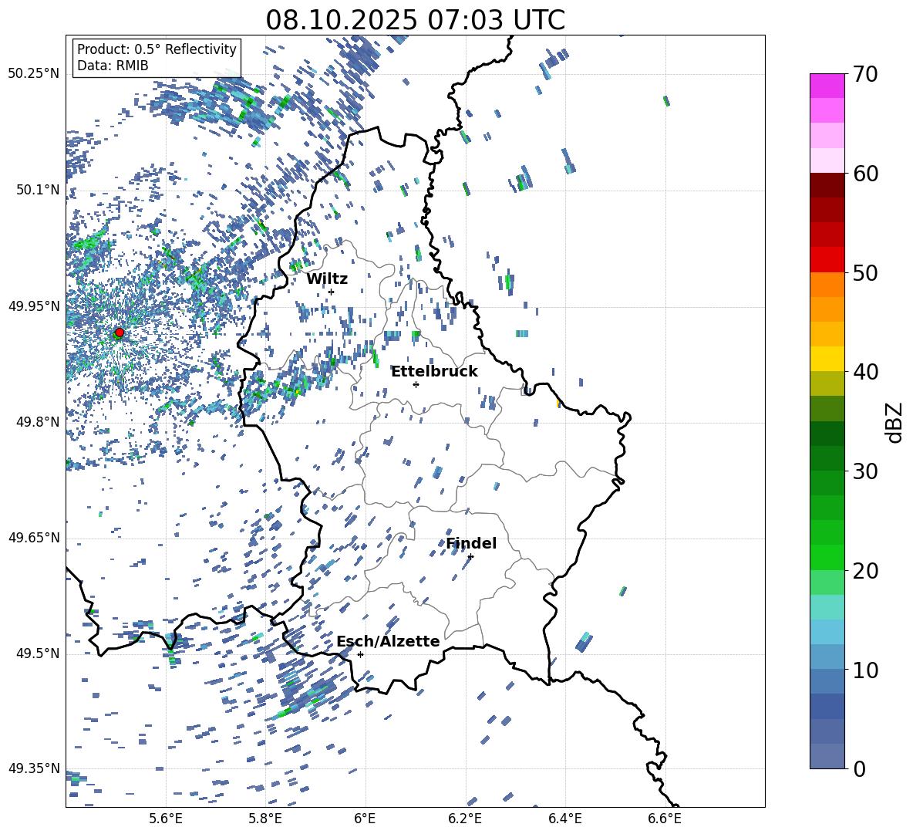This screenshot has width=913, height=834.
Task: Click the Ettelbruck city label
Action: coord(434,372)
